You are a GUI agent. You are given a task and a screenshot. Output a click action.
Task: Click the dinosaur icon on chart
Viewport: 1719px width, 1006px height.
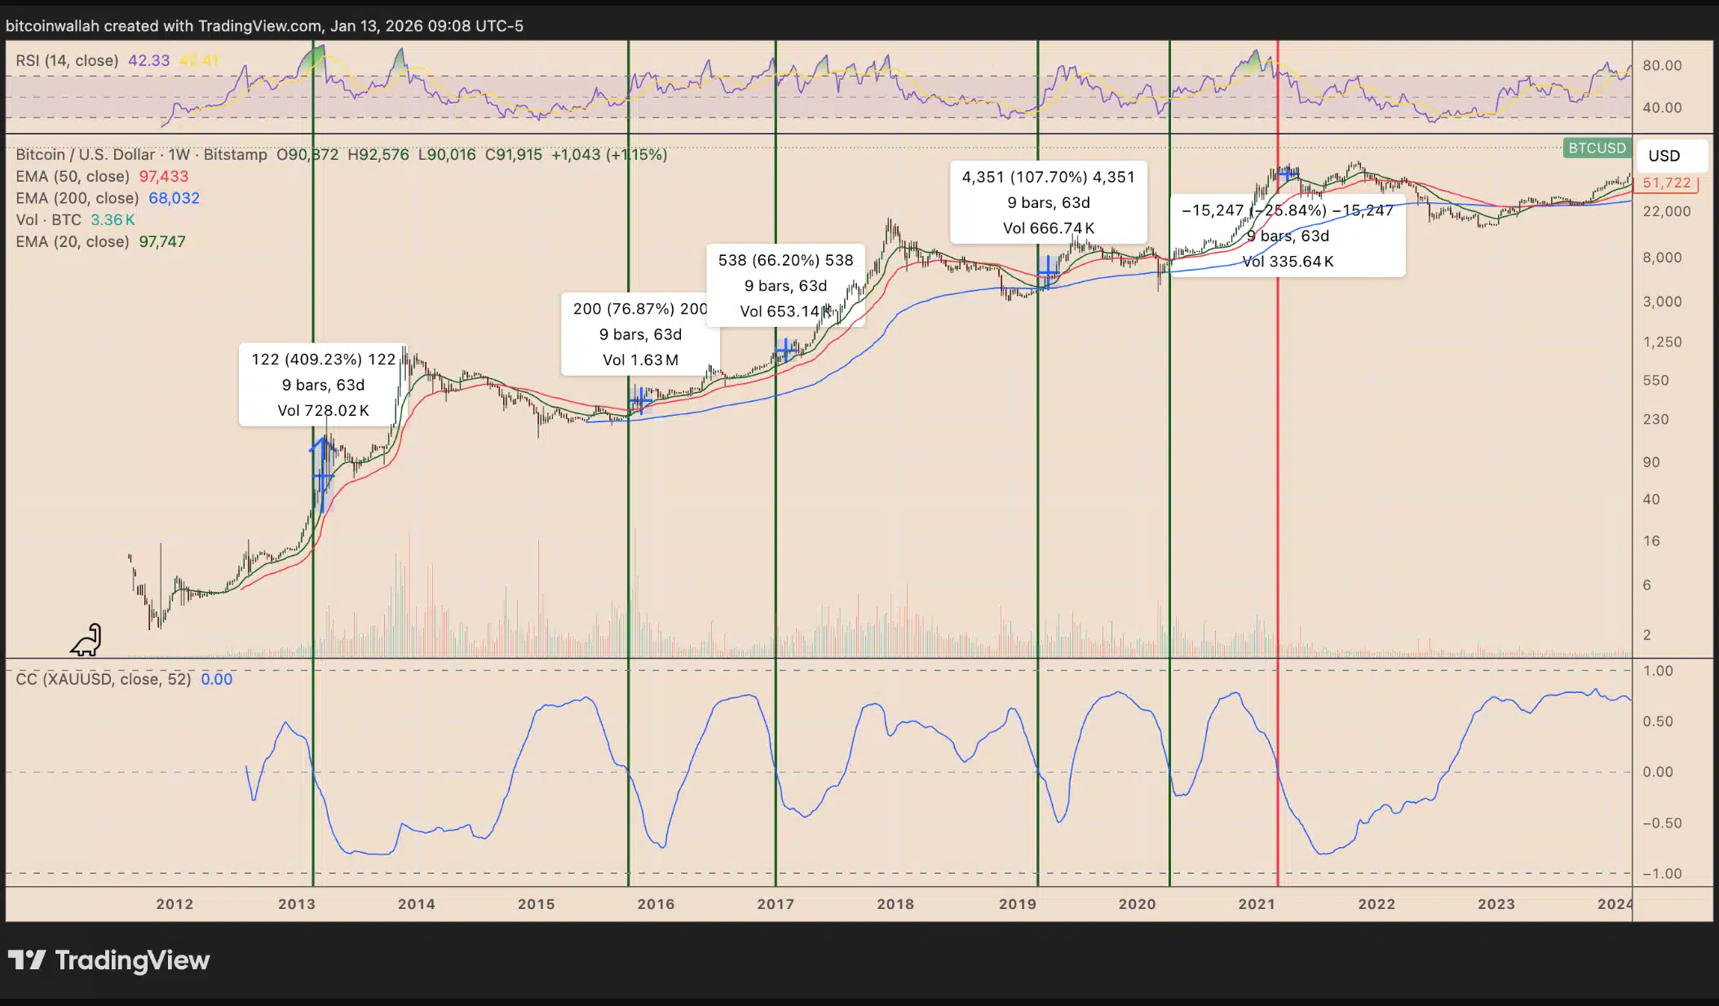coord(86,641)
